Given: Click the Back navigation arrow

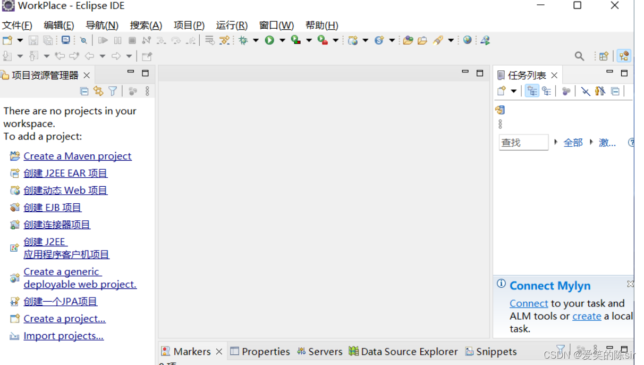Looking at the screenshot, I should click(89, 56).
